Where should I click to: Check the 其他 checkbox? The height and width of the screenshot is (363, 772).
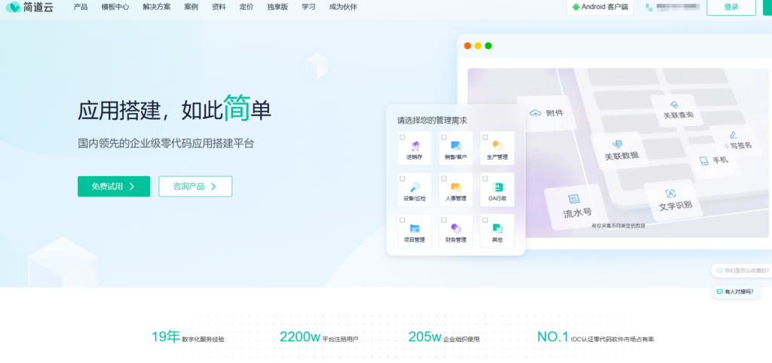tap(485, 220)
